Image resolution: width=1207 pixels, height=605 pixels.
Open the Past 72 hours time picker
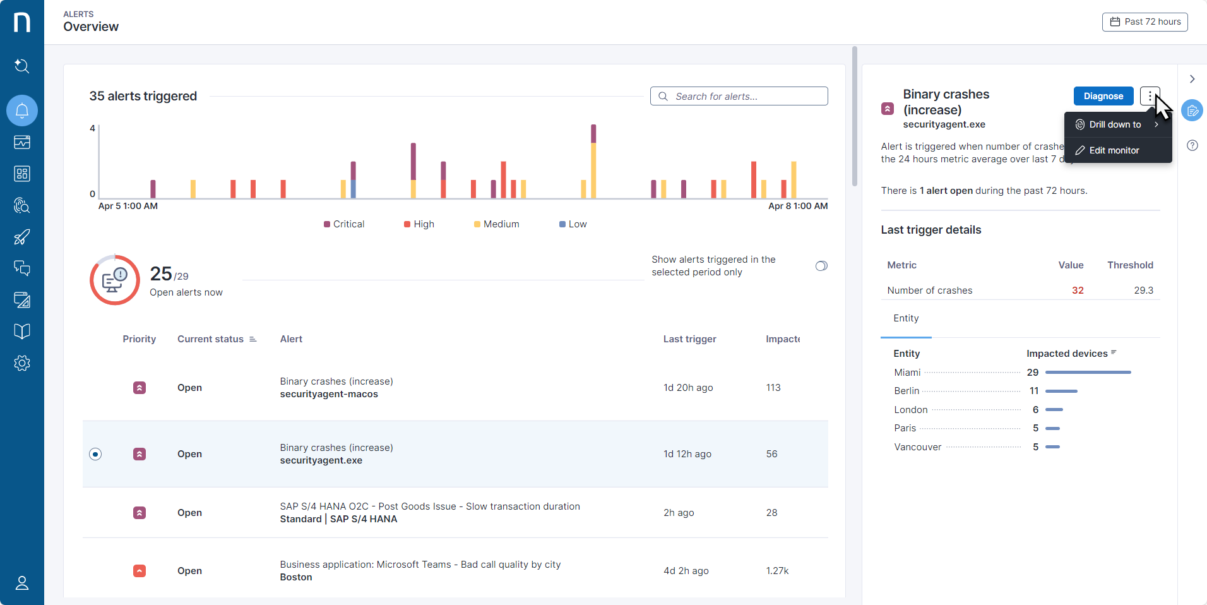click(1145, 21)
